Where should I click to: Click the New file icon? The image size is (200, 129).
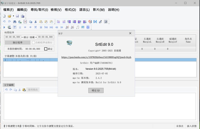coord(4,16)
